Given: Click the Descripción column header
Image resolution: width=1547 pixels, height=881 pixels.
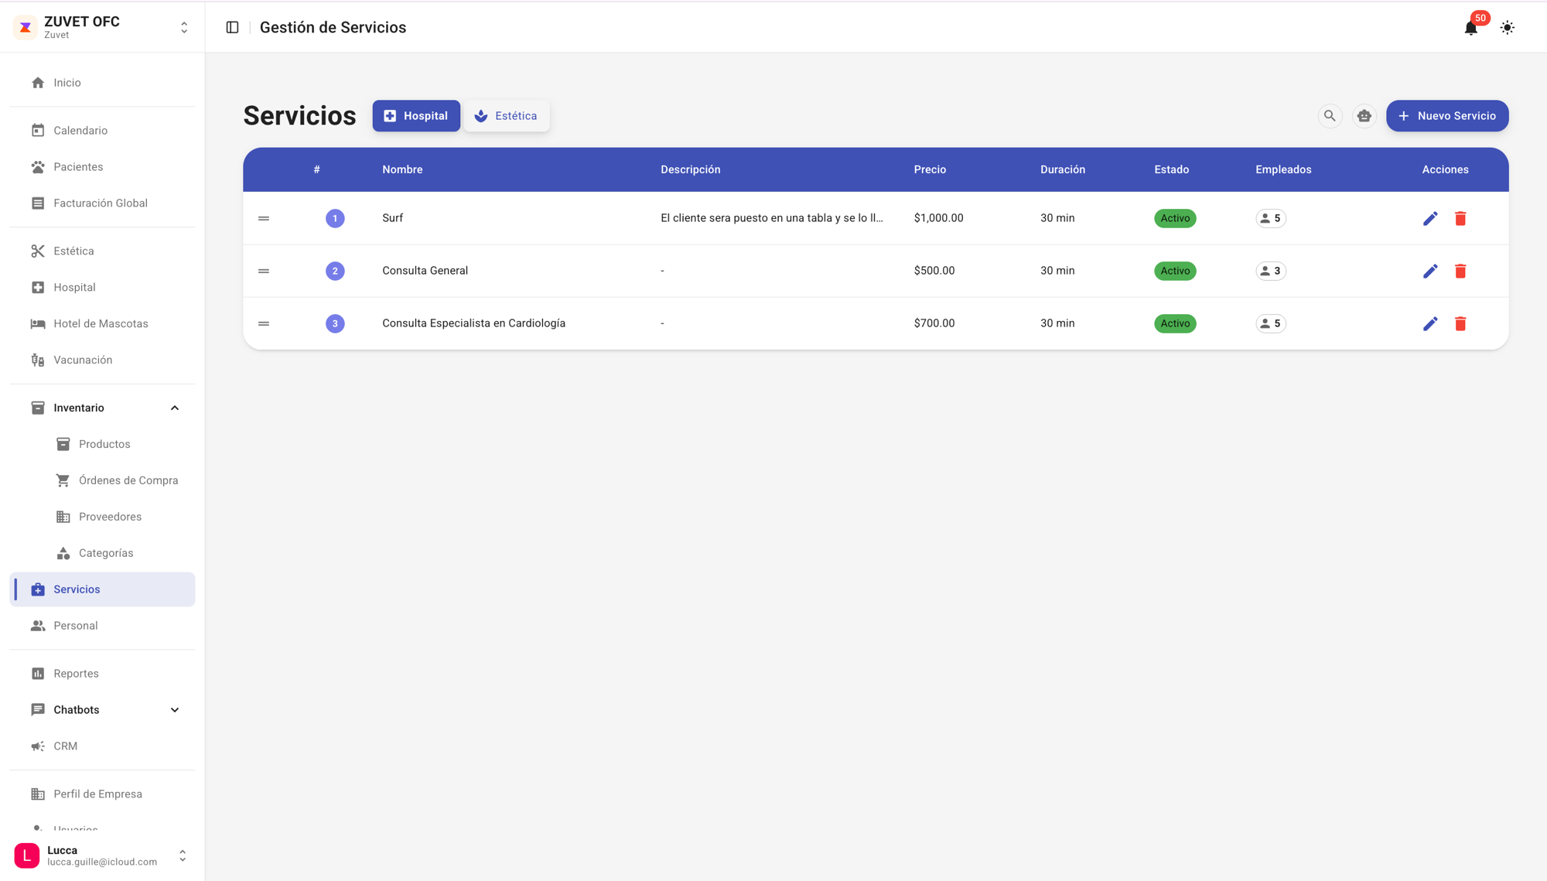Looking at the screenshot, I should click(690, 169).
